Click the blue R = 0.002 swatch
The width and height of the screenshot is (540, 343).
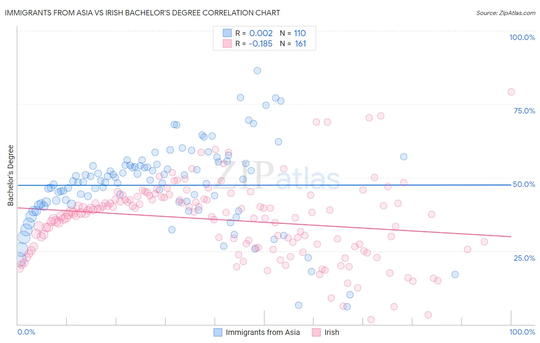coord(227,33)
